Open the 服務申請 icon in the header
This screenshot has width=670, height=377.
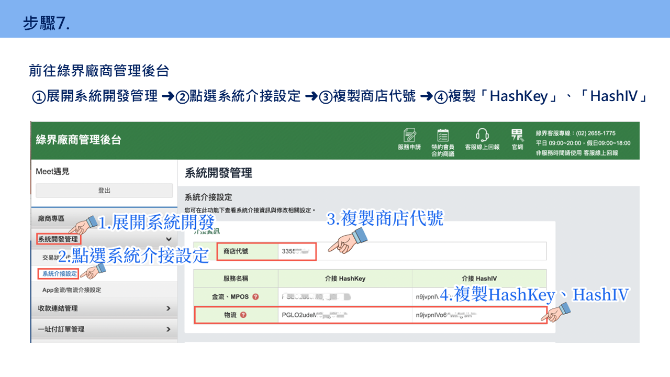click(409, 139)
